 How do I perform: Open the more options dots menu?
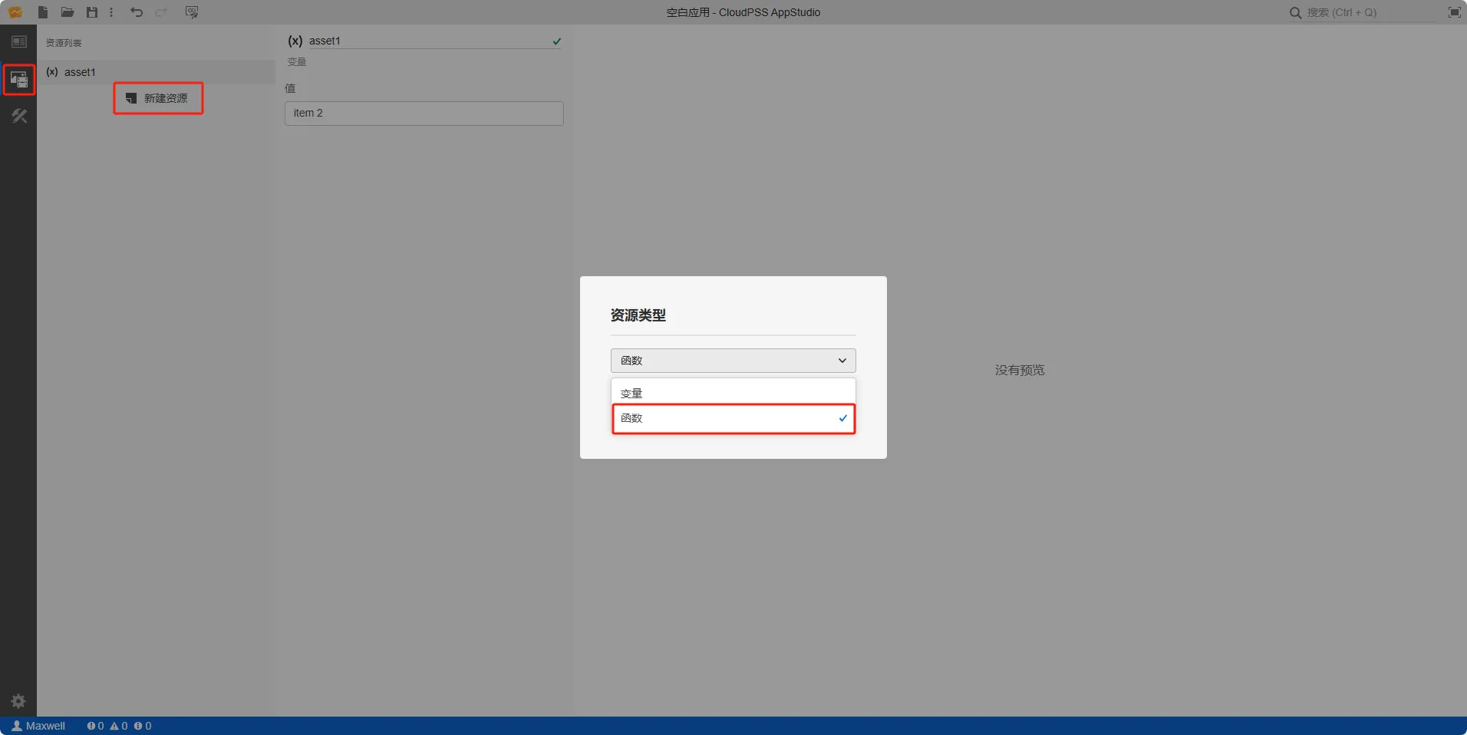click(111, 12)
